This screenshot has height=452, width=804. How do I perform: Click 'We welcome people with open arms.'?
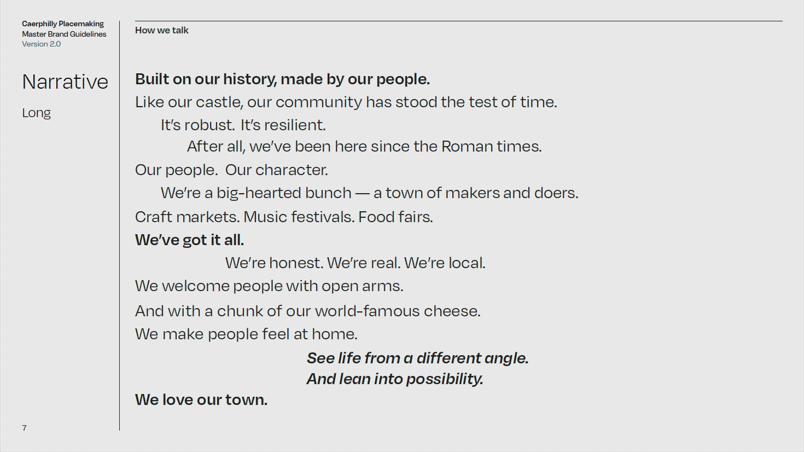270,286
